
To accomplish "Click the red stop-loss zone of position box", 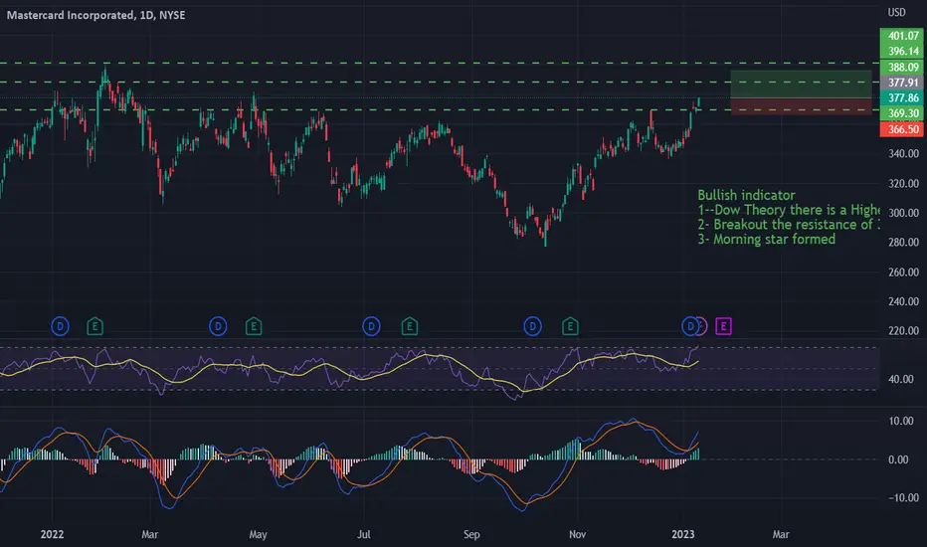I will coord(801,106).
